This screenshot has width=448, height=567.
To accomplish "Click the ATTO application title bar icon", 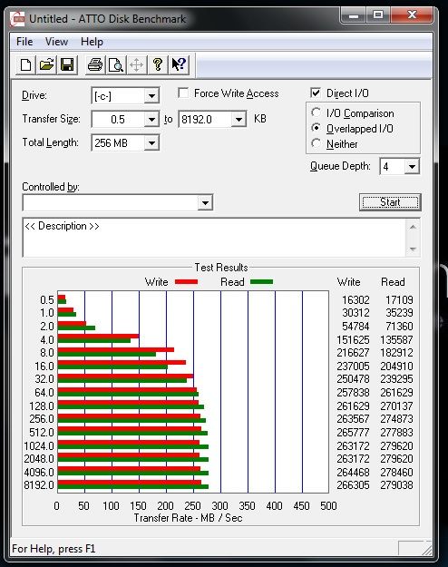I will tap(18, 19).
